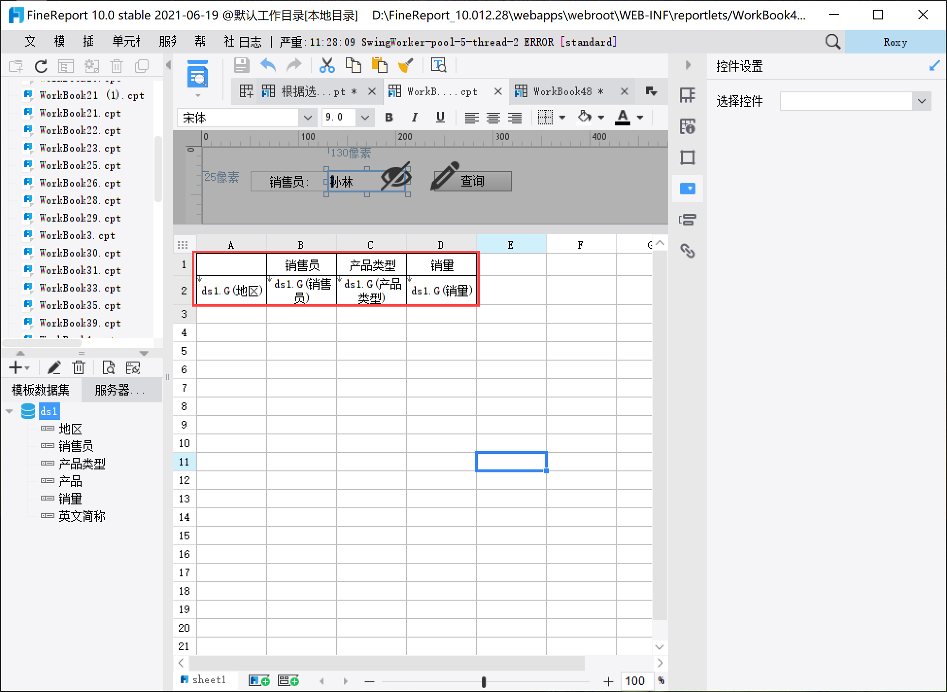Click the 查询 button in parameter pane
The image size is (947, 692).
[472, 181]
